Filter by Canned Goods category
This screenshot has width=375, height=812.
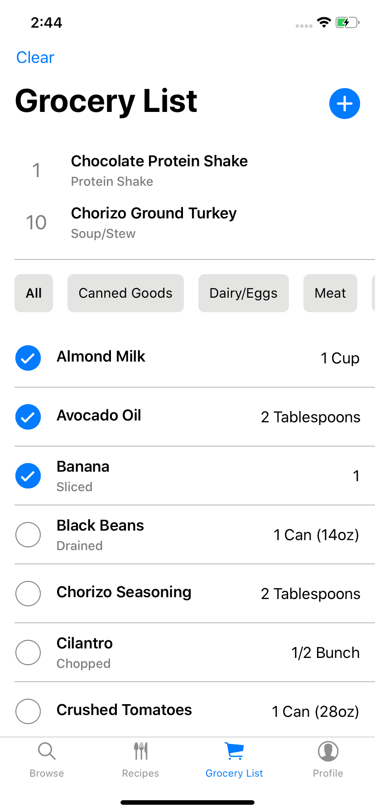click(x=125, y=293)
